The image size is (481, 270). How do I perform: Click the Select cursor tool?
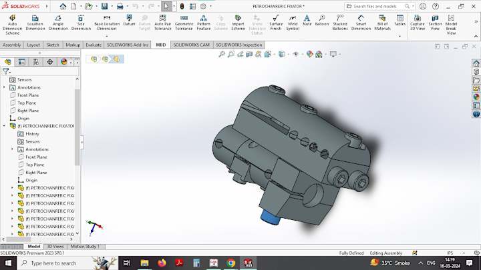(x=166, y=6)
